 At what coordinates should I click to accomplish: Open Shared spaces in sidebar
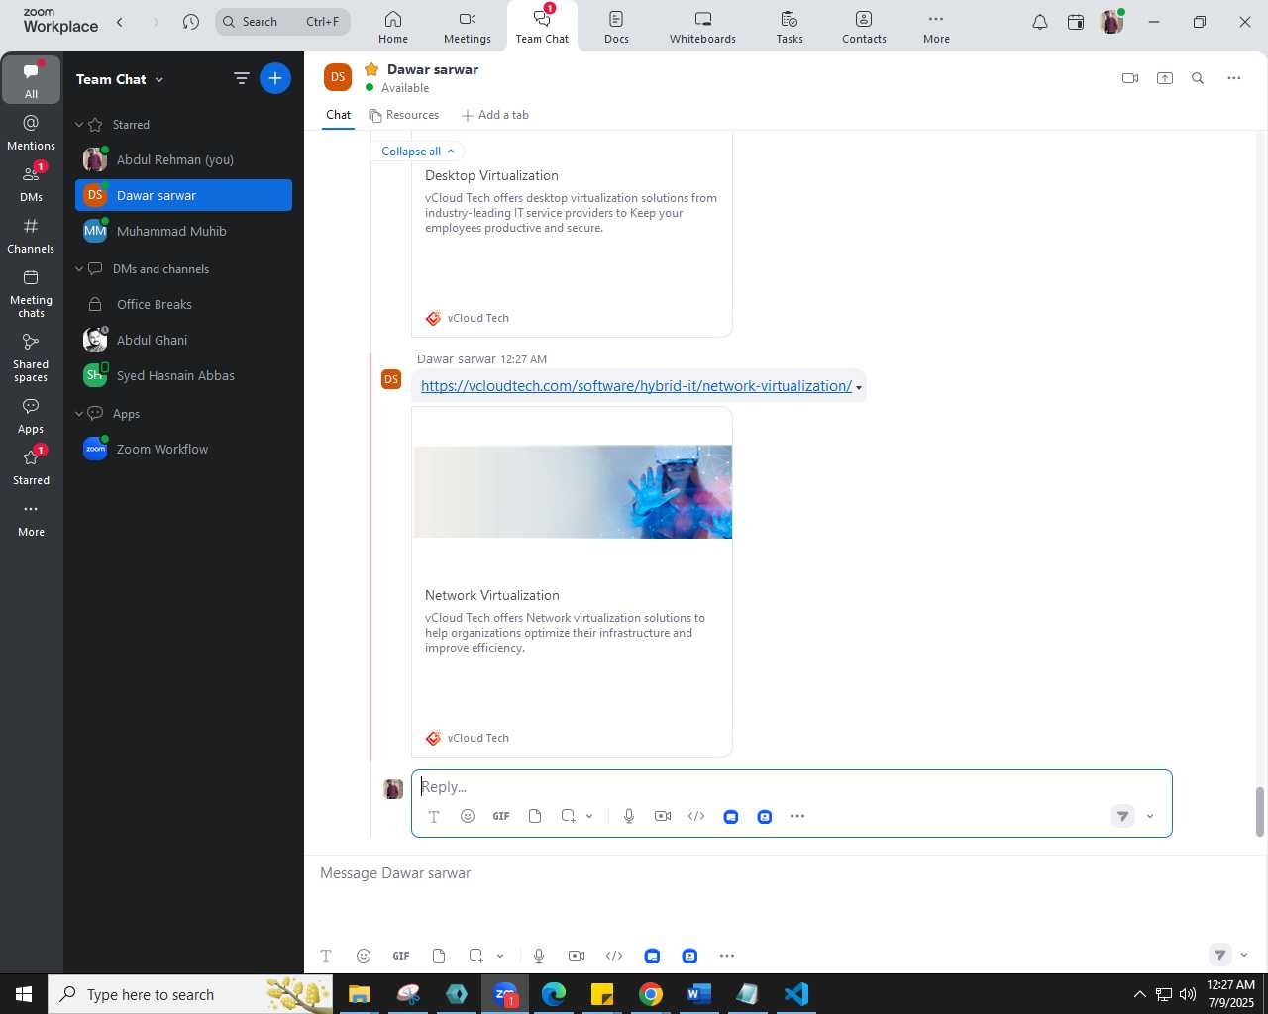click(x=31, y=357)
